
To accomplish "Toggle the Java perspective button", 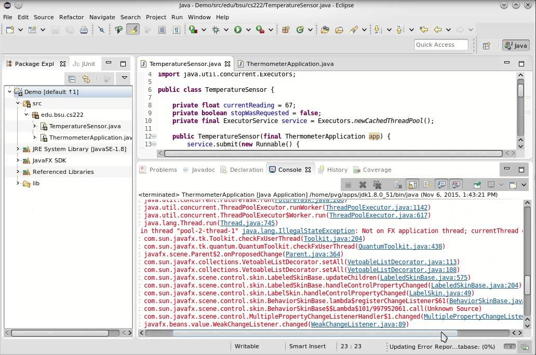I will click(x=516, y=46).
